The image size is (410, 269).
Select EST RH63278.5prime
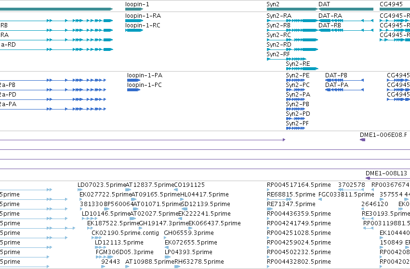click(x=177, y=267)
